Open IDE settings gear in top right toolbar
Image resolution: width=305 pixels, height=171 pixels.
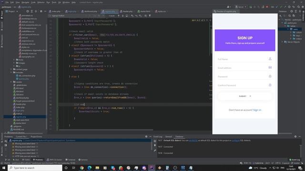point(303,7)
